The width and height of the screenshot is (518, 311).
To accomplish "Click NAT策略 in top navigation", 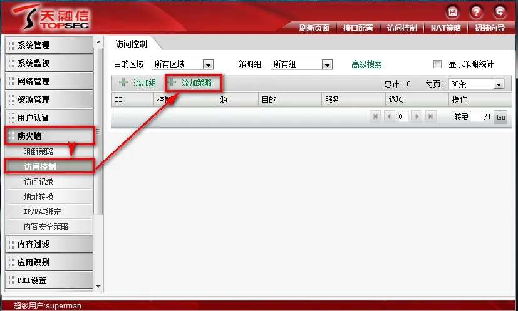I will 445,28.
